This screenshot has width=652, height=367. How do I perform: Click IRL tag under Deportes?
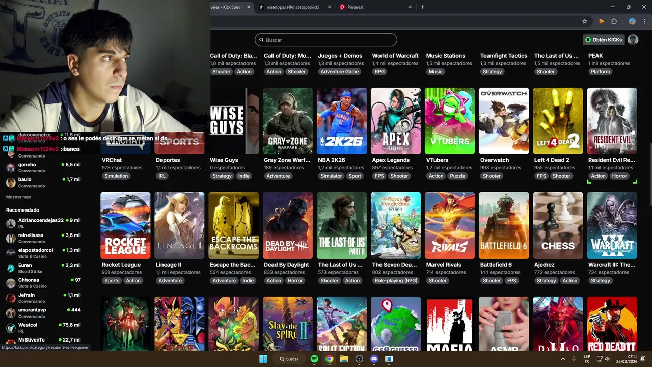(x=162, y=176)
